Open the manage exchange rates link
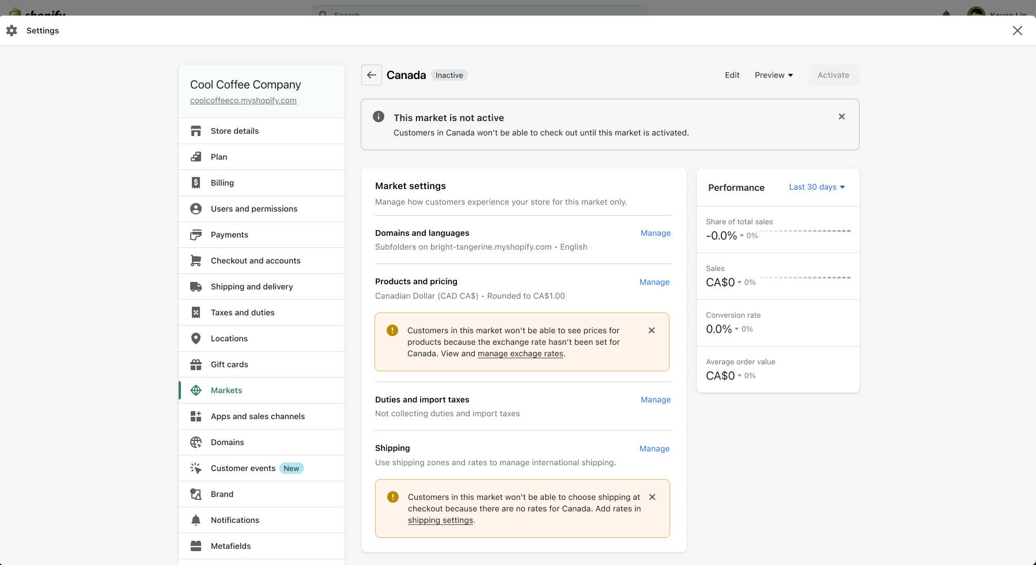 pyautogui.click(x=520, y=353)
